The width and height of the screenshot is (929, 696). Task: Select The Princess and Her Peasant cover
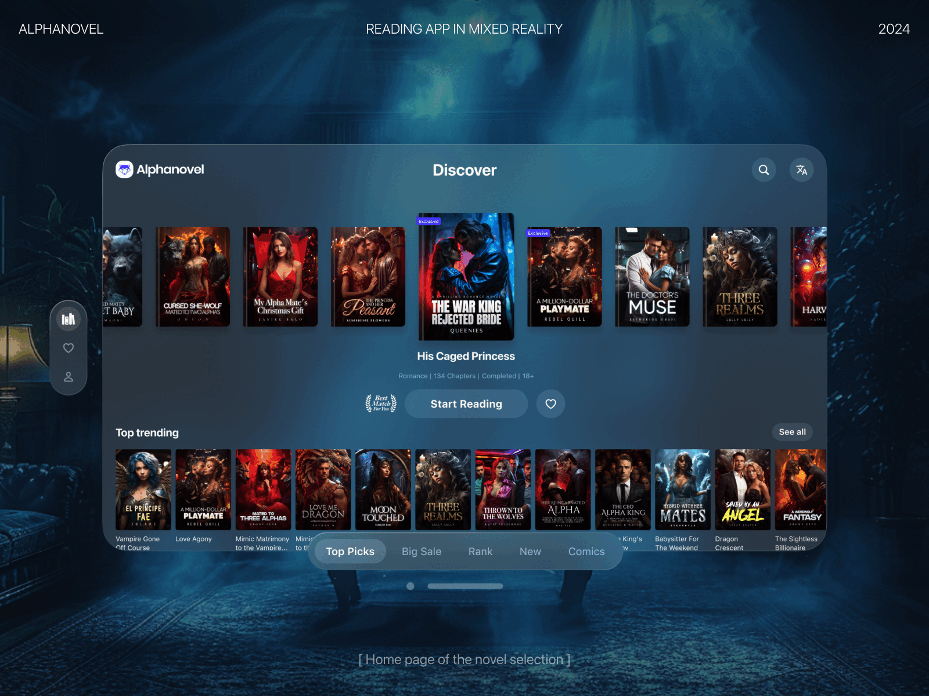point(368,277)
